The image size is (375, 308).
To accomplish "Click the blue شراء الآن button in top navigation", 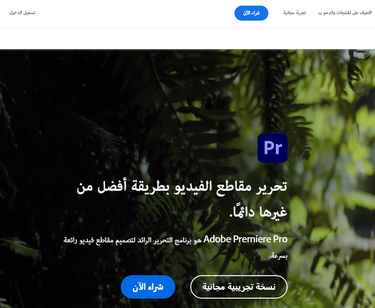I will (x=251, y=13).
